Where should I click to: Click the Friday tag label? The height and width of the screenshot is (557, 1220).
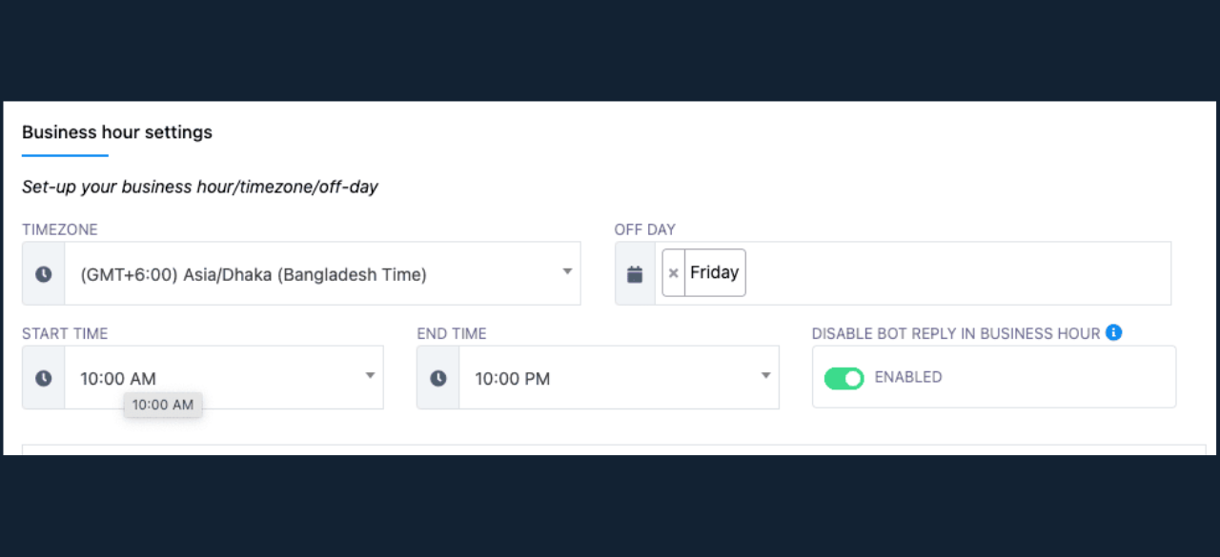pos(715,273)
